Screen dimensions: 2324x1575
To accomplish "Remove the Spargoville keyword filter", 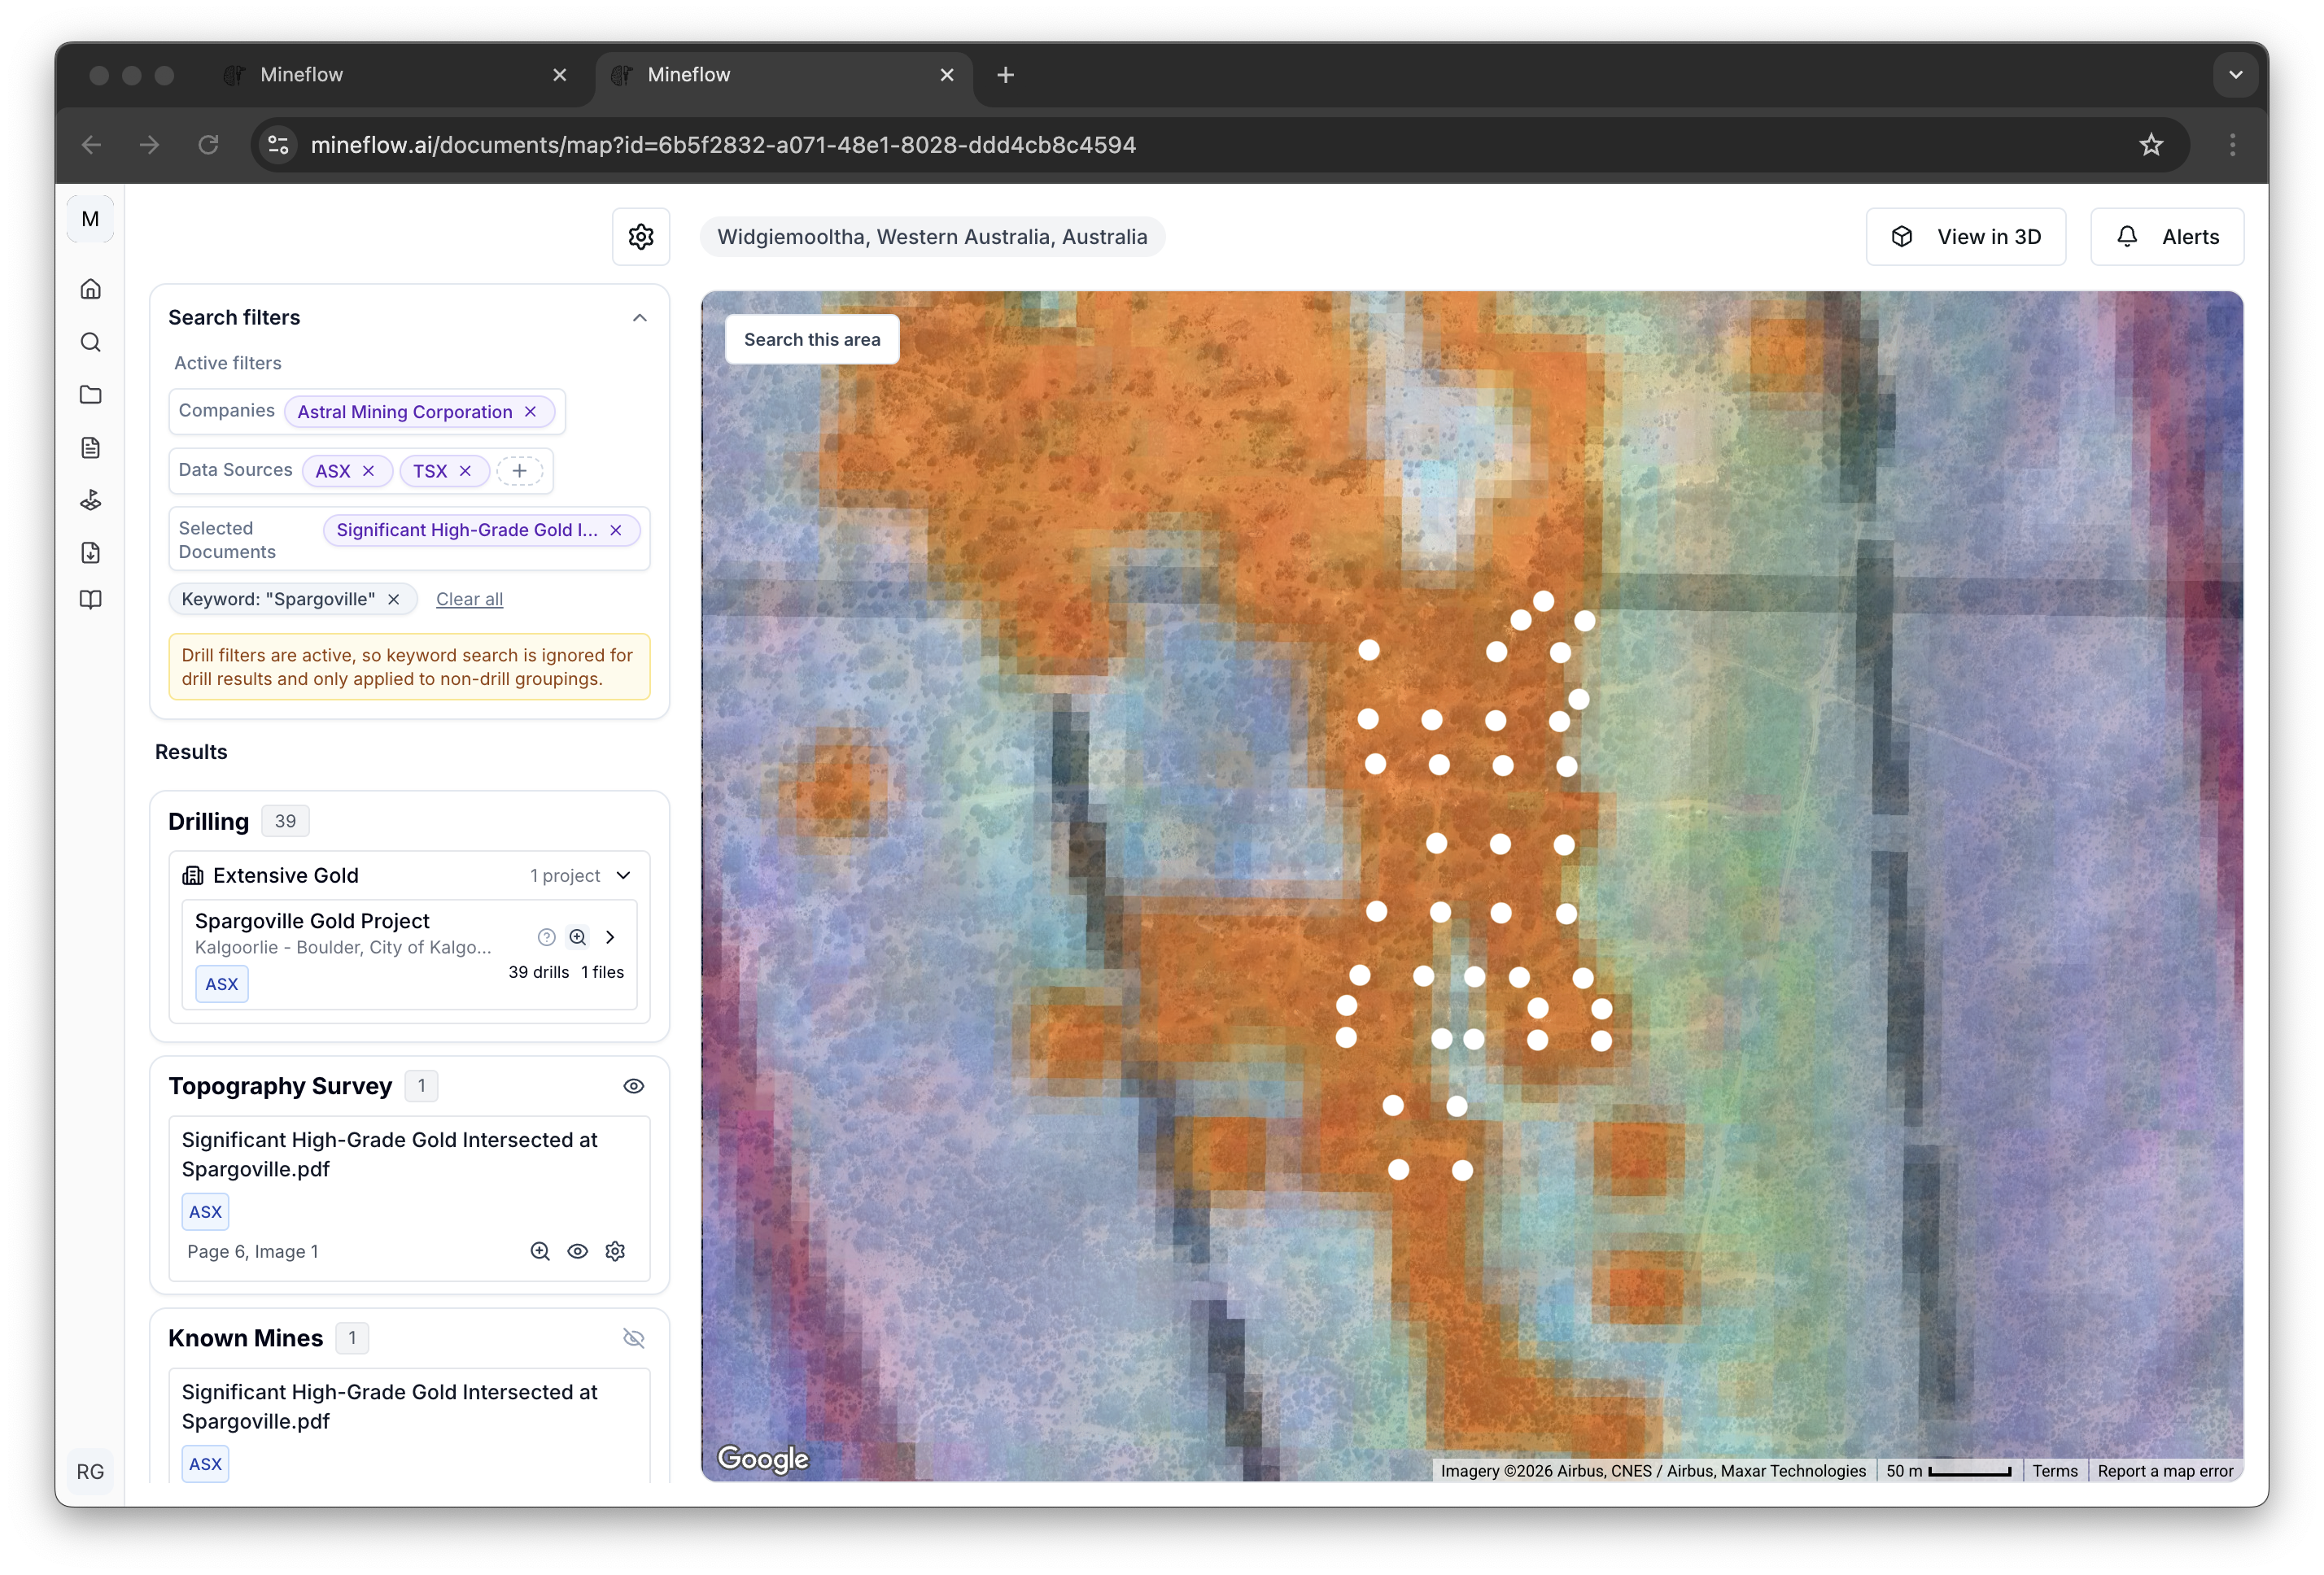I will click(x=394, y=599).
